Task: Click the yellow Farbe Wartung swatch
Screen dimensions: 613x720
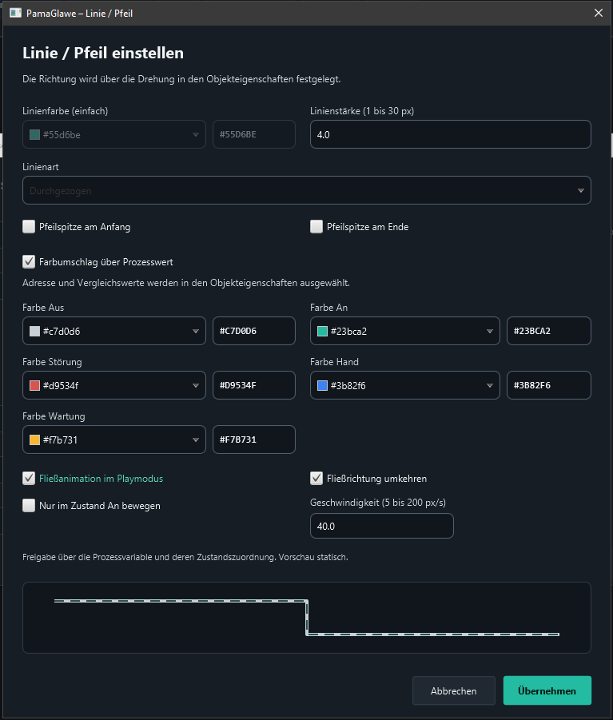Action: 34,440
